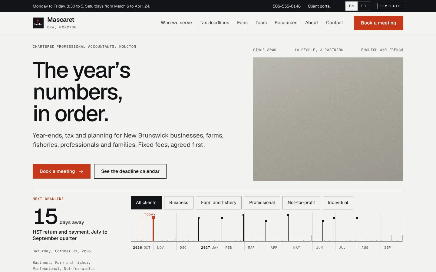
Task: Click the header Book a meeting button
Action: (x=378, y=23)
